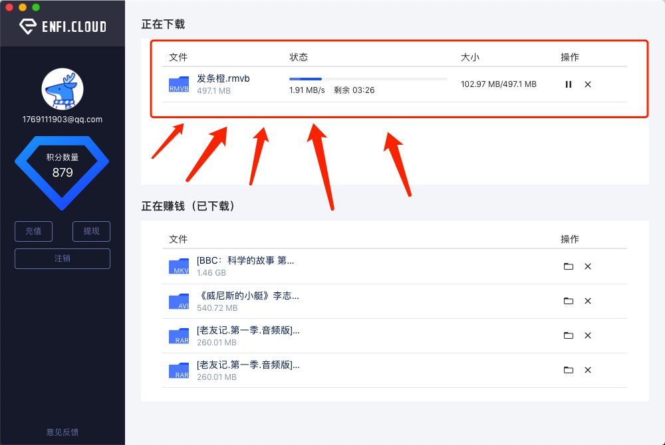Open the 意见反馈 feedback link
This screenshot has width=665, height=445.
point(63,432)
